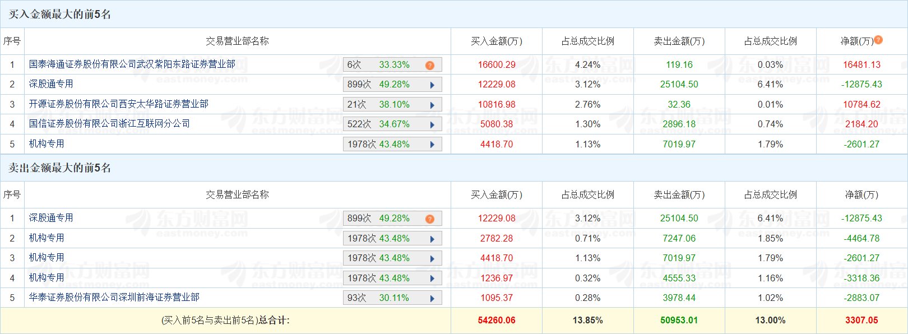This screenshot has height=334, width=908.
Task: Expand arrow for 机构专用 in buy table
Action: pyautogui.click(x=432, y=145)
